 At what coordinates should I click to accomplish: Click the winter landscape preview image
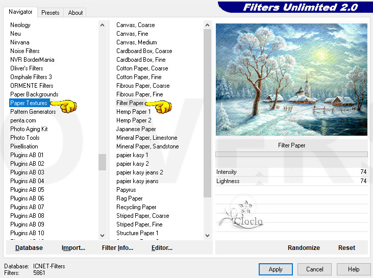coord(291,80)
